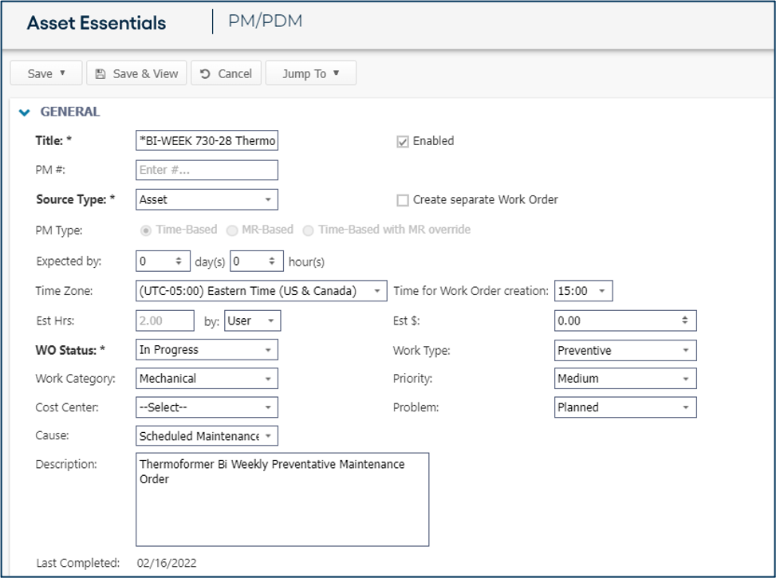Viewport: 776px width, 578px height.
Task: Click the PM/PDM page title
Action: coord(266,22)
